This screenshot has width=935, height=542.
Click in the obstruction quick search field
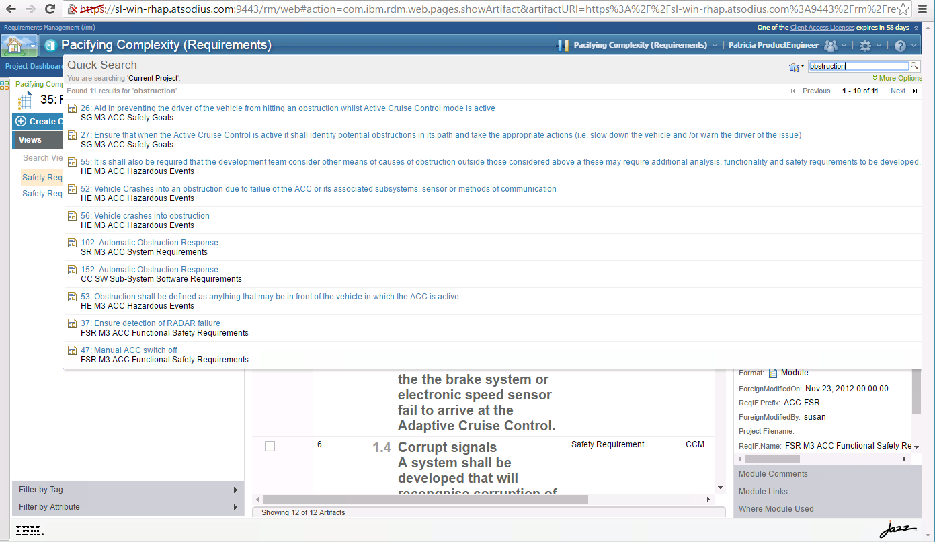click(858, 66)
